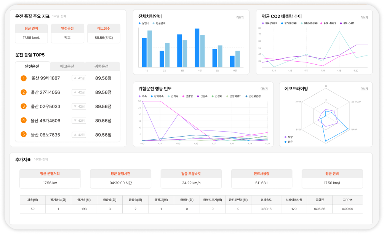Viewport: 384px width, 234px height.
Task: Click the 급가속(회) value 193
Action: pos(84,209)
